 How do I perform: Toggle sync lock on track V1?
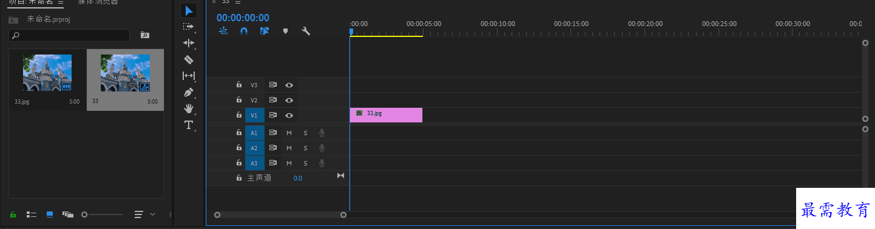[x=273, y=115]
